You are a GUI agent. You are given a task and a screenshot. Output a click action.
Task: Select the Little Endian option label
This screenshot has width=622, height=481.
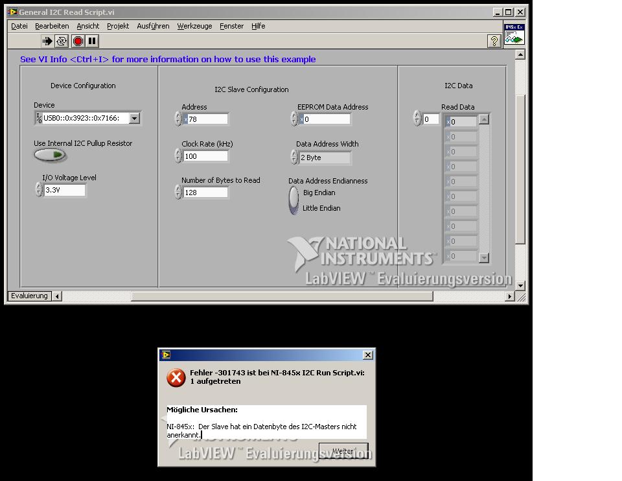click(x=321, y=208)
